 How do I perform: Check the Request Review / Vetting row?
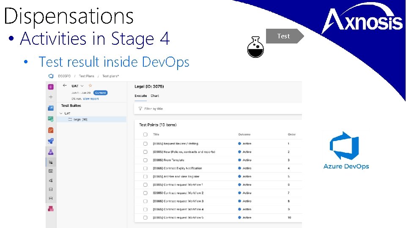(145, 144)
